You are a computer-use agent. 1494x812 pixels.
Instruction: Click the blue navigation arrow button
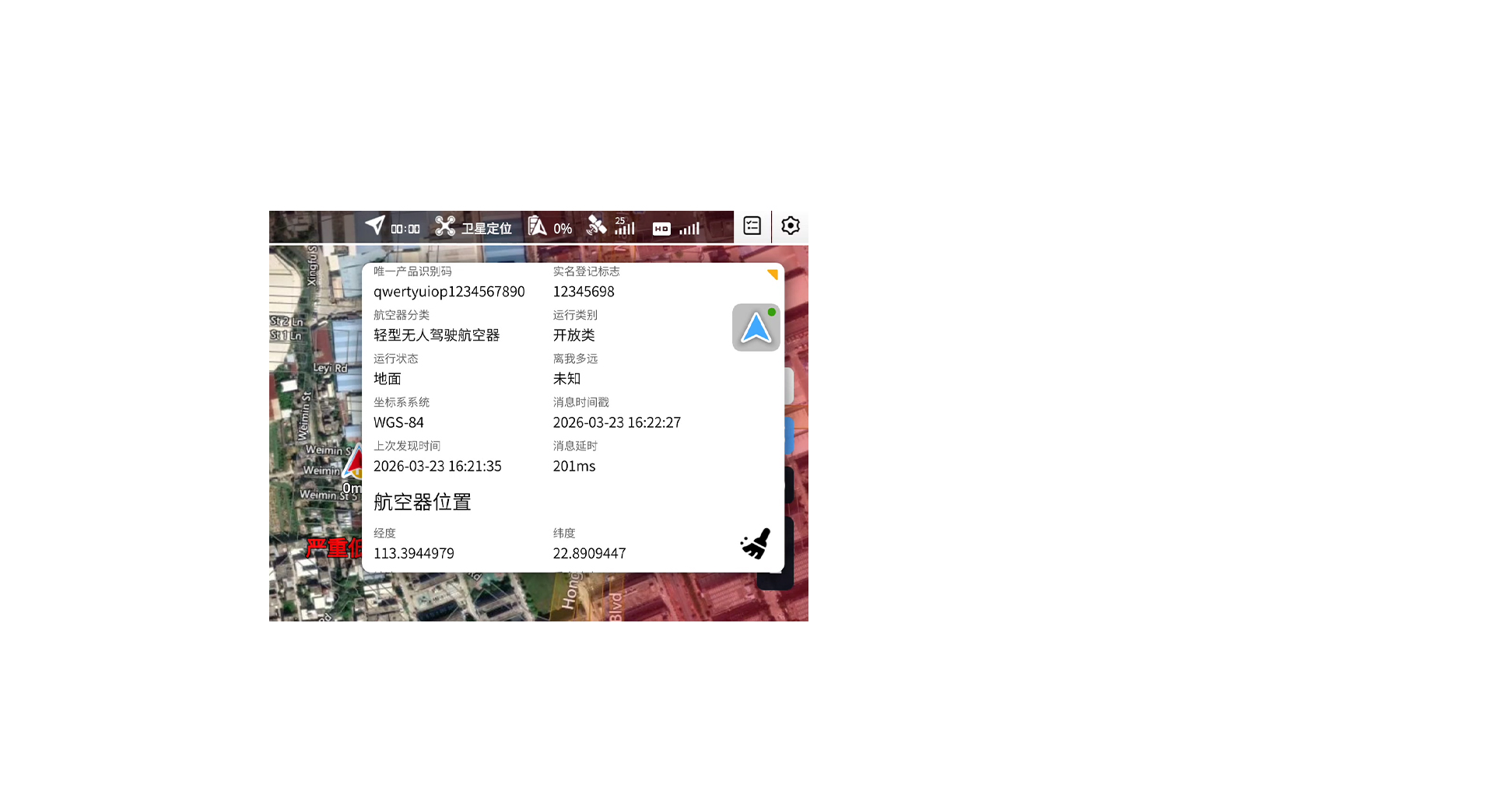756,327
